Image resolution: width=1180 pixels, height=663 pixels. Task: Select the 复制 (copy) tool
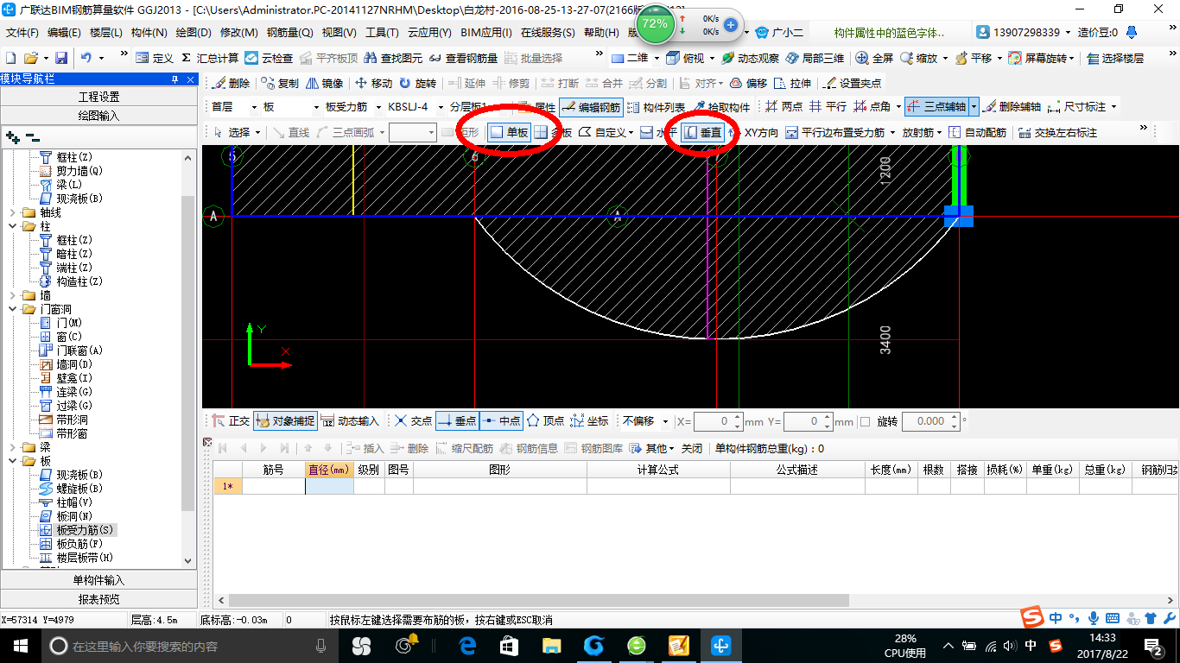tap(280, 84)
